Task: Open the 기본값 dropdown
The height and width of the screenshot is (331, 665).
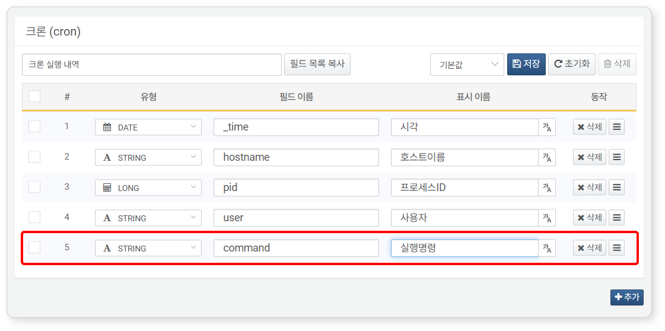Action: coord(467,65)
